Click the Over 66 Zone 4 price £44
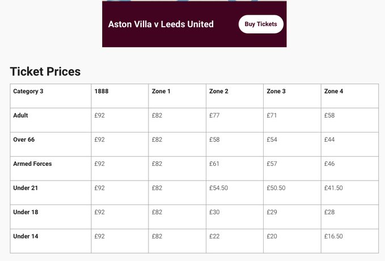 (329, 139)
